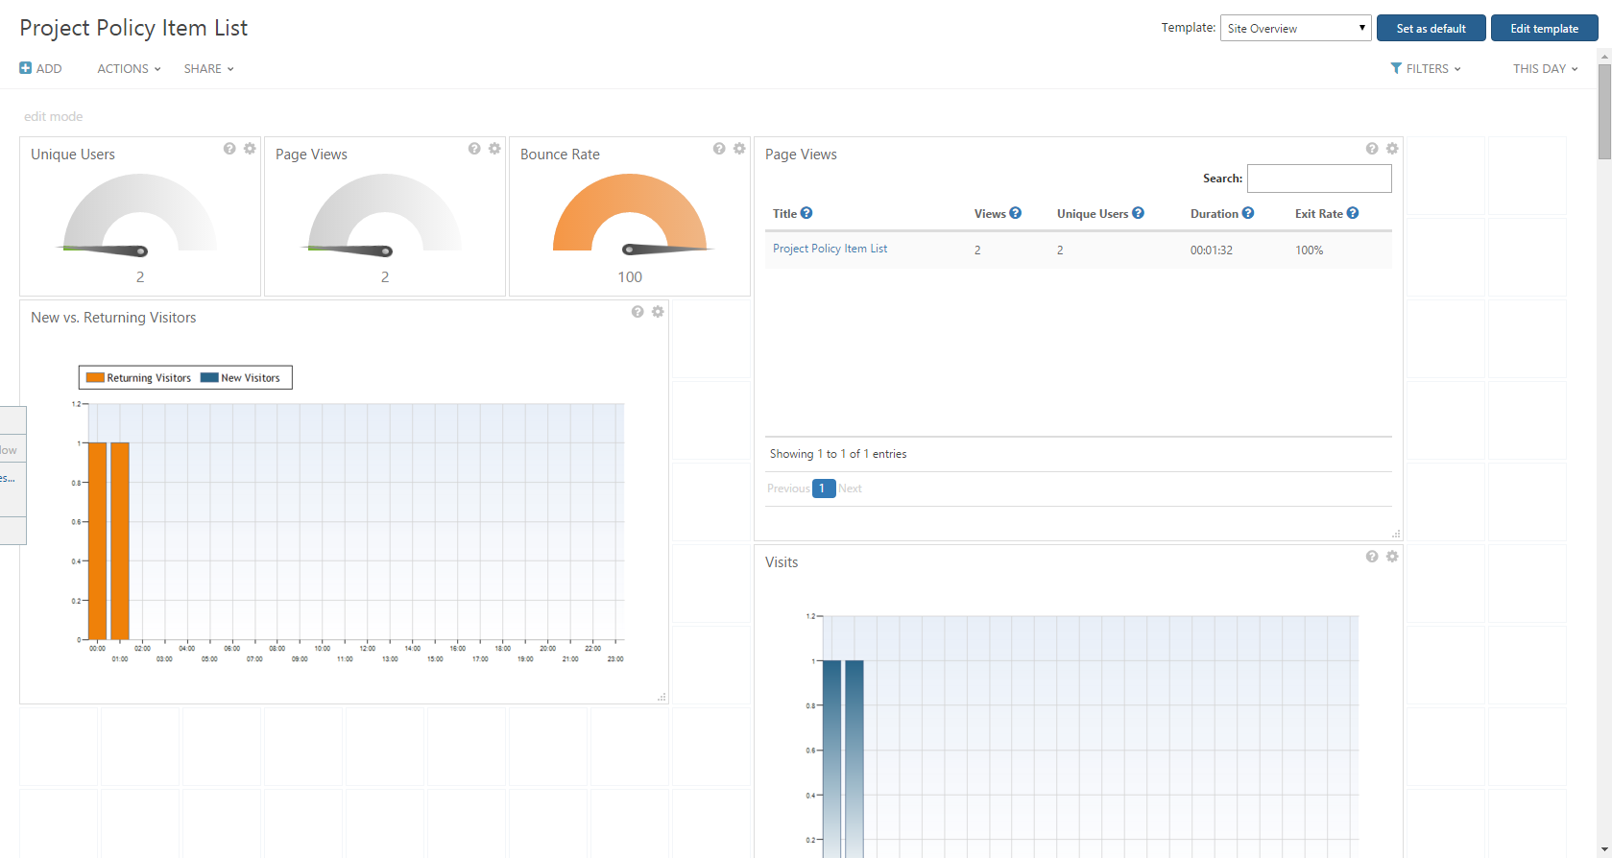Viewport: 1612px width, 858px height.
Task: Click the Project Policy Item List page heading
Action: 133,28
